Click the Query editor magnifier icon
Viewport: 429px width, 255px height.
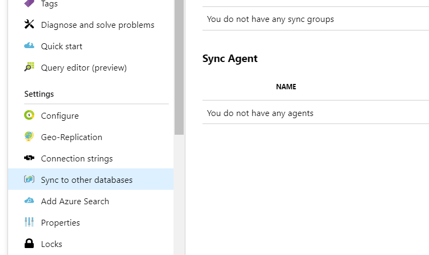tap(29, 67)
